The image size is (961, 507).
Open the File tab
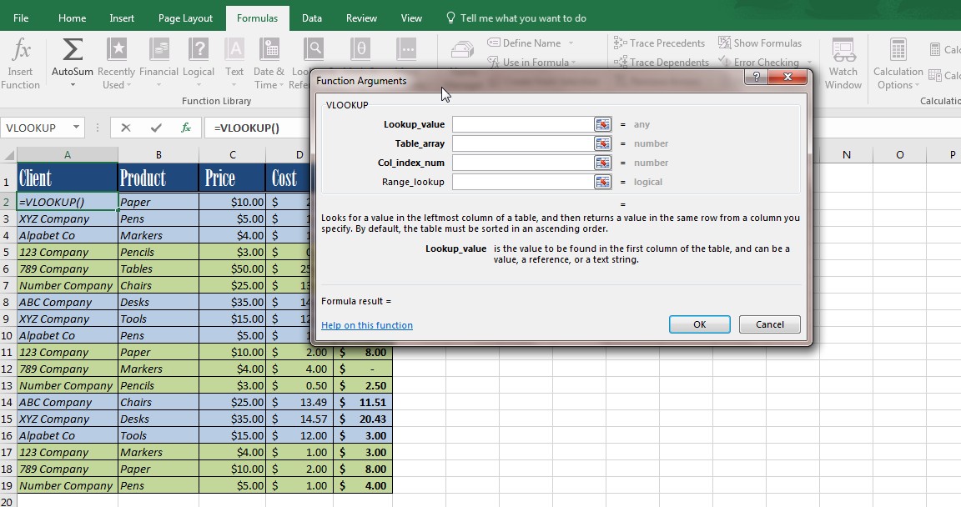21,18
